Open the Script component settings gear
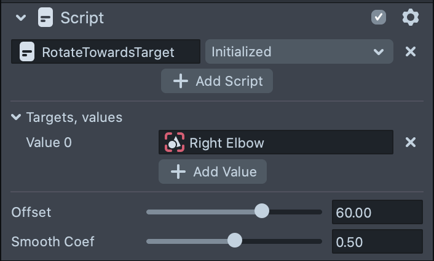Viewport: 434px width, 261px height. tap(410, 18)
